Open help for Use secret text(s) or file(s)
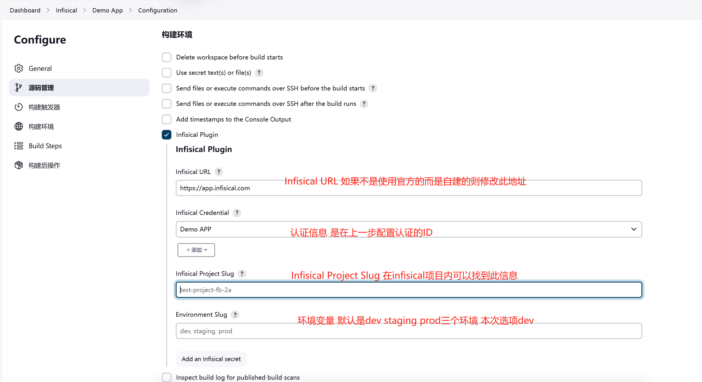The width and height of the screenshot is (702, 382). [259, 73]
